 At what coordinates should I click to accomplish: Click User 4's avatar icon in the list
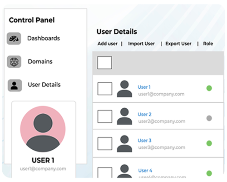[x=124, y=171]
